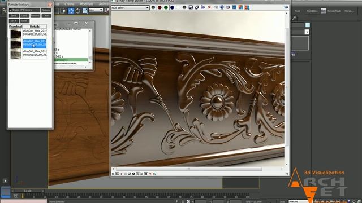This screenshot has width=362, height=203.
Task: Click Set B button in Render history
Action: click(x=24, y=21)
